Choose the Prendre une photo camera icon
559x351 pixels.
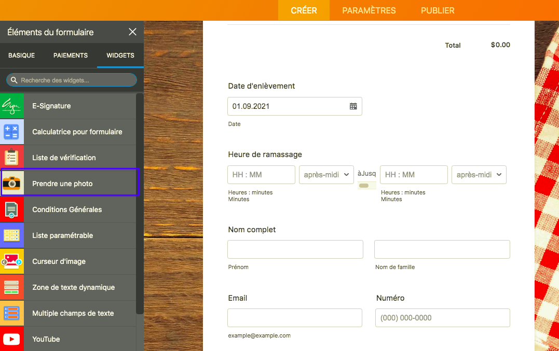[12, 184]
